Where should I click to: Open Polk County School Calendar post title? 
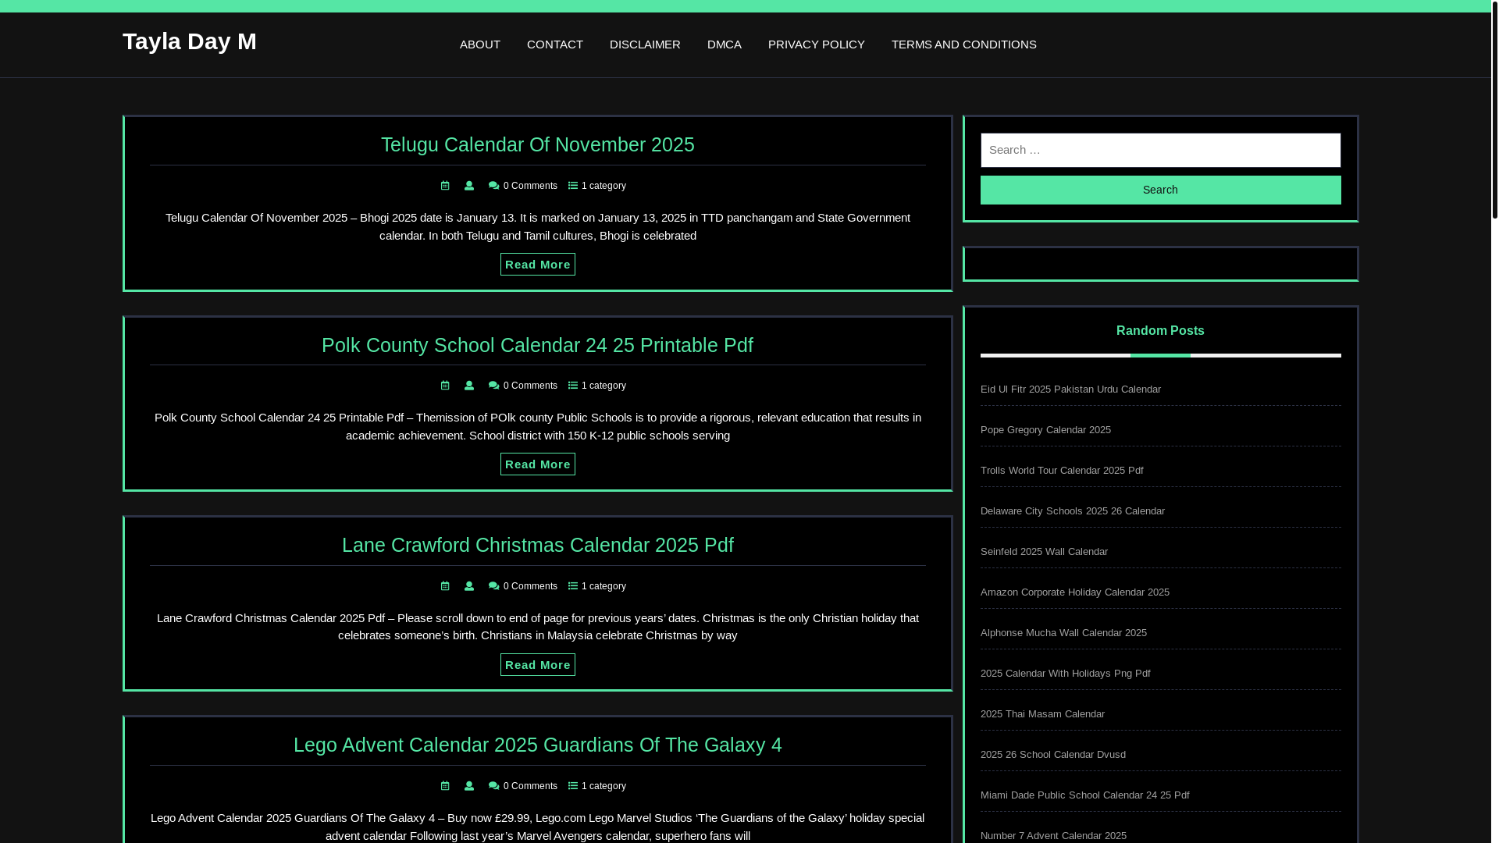[537, 345]
